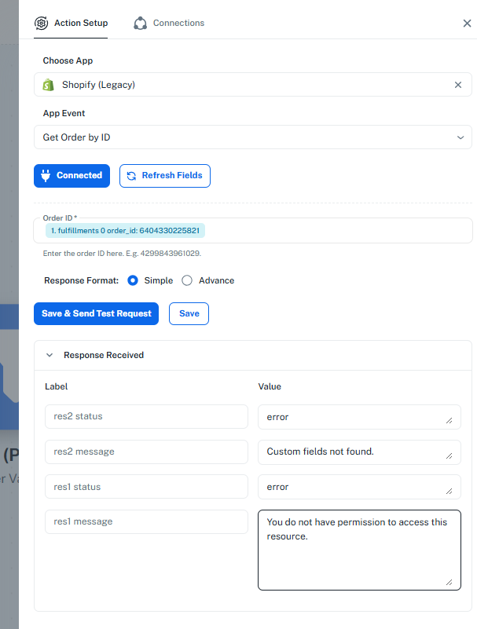
Task: Click the Custom fields not found value
Action: [x=359, y=452]
